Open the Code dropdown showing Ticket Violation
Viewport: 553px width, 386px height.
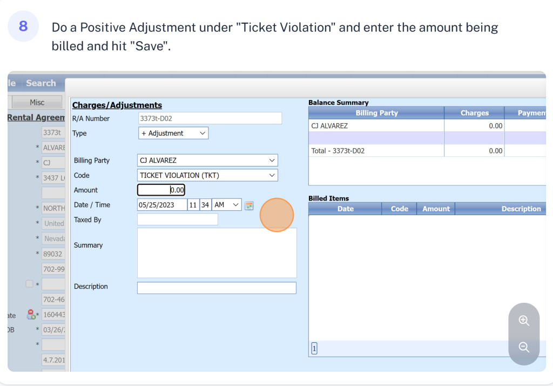coord(207,175)
